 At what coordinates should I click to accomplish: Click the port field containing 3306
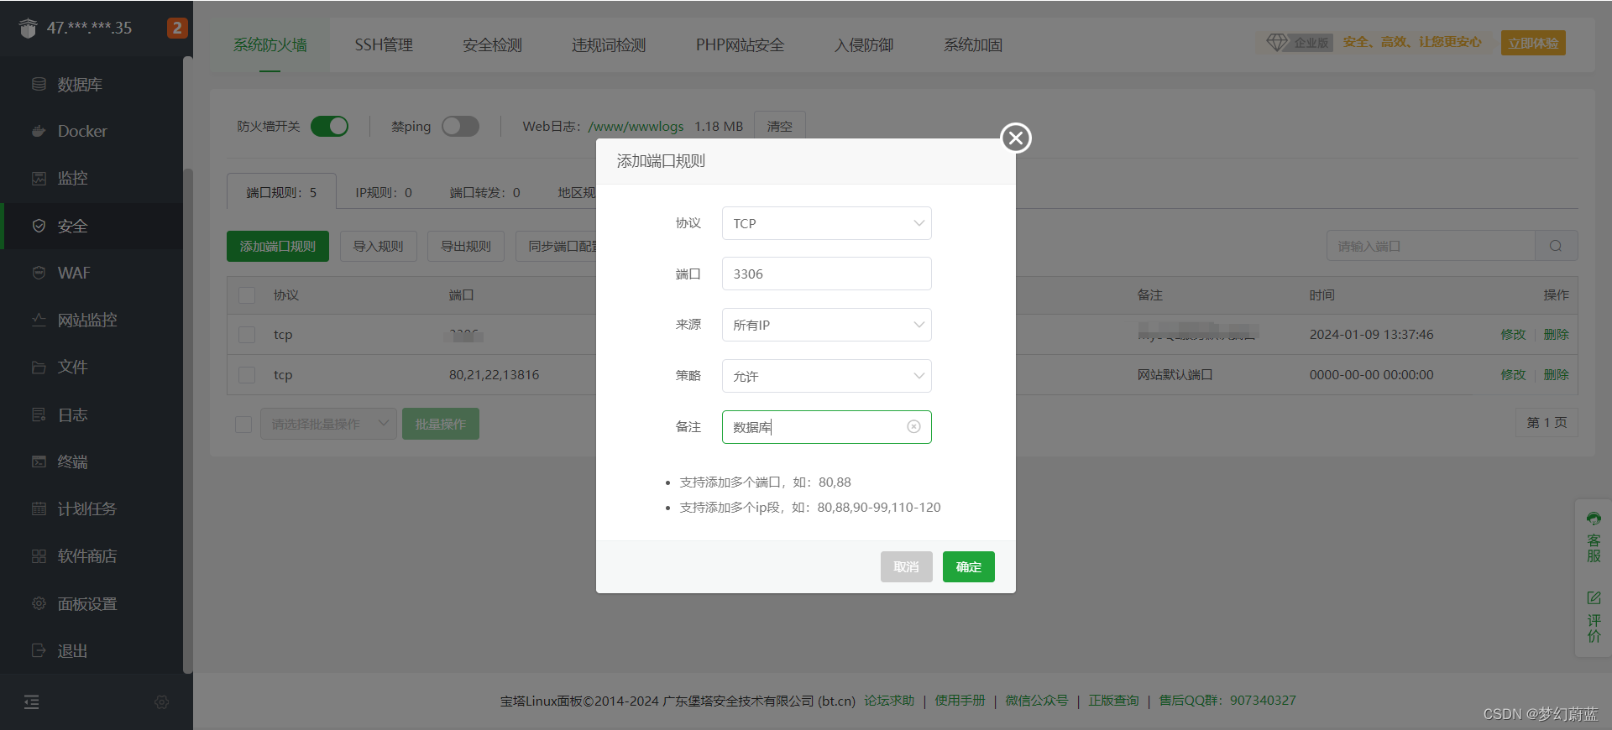[x=826, y=274]
